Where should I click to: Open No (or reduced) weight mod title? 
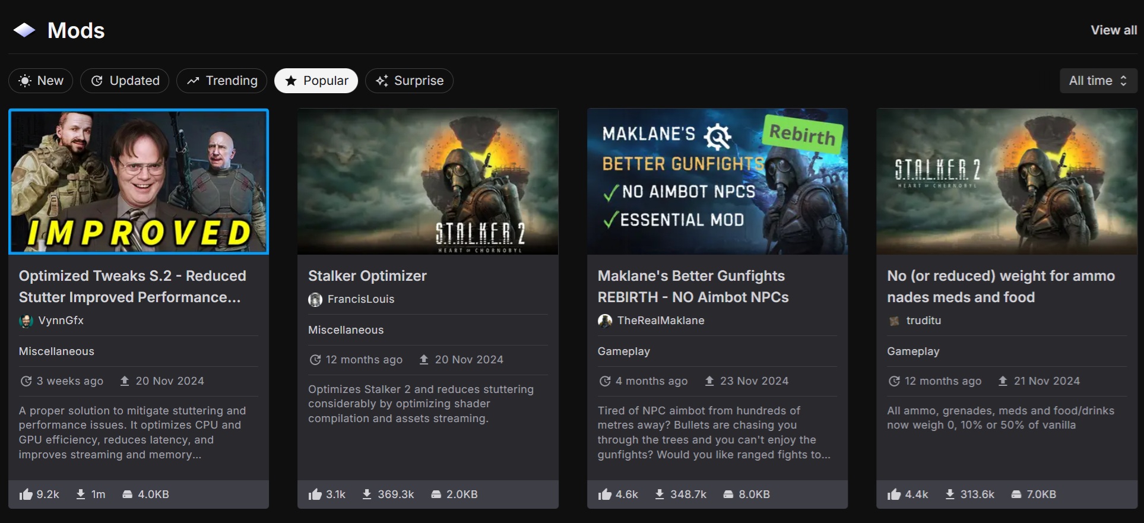point(1001,287)
